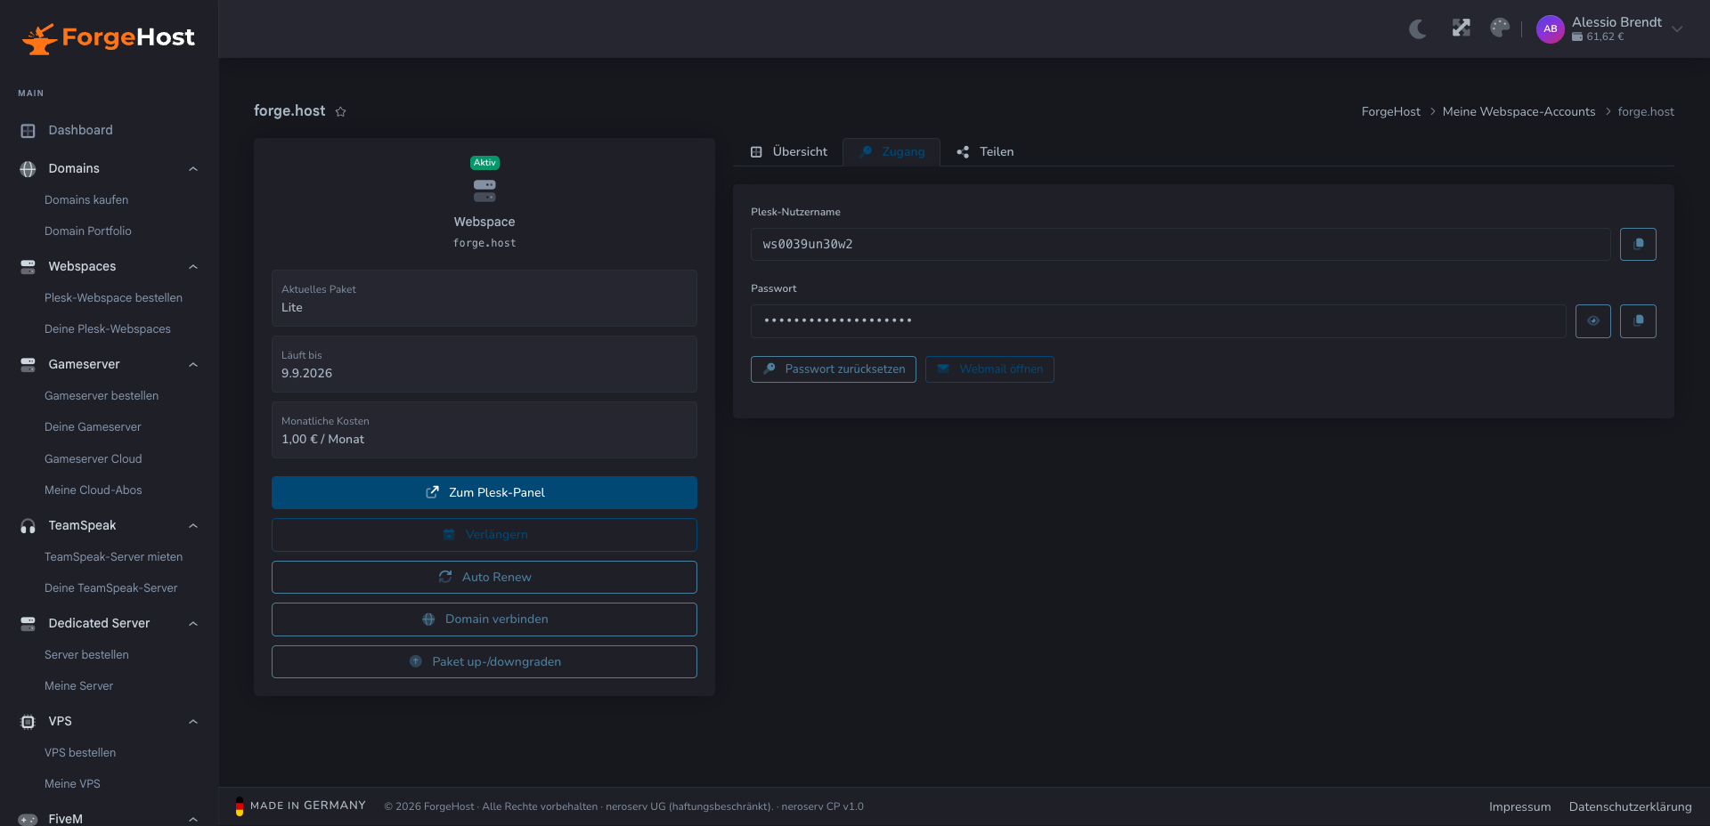
Task: Click Meine Webspace-Accounts breadcrumb
Action: click(1519, 112)
